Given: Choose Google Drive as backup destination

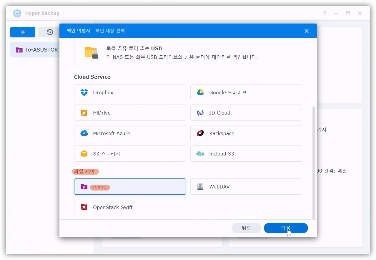Looking at the screenshot, I should tap(246, 92).
